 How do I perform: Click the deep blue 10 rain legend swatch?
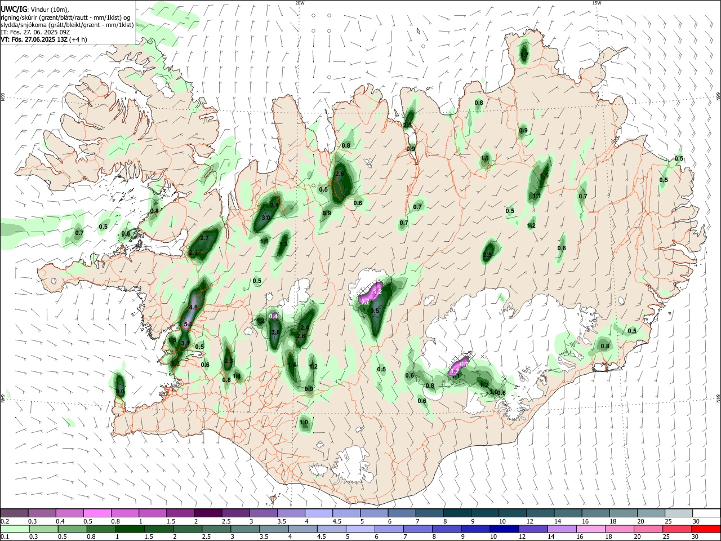(504, 529)
